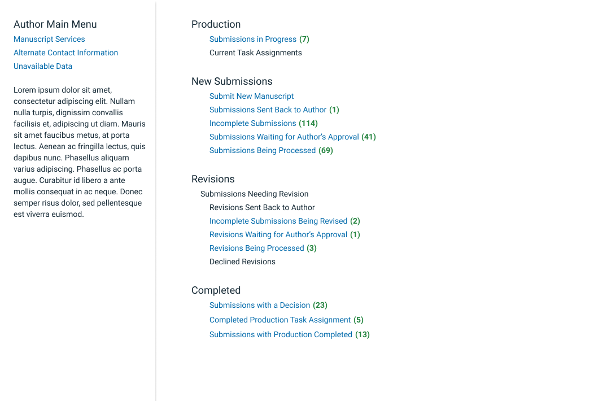The width and height of the screenshot is (607, 401).
Task: View Submissions Being Processed (69)
Action: [271, 150]
